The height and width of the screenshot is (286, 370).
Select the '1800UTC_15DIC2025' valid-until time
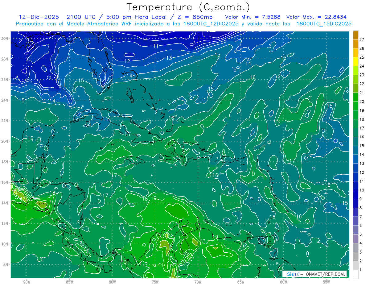tap(324, 24)
